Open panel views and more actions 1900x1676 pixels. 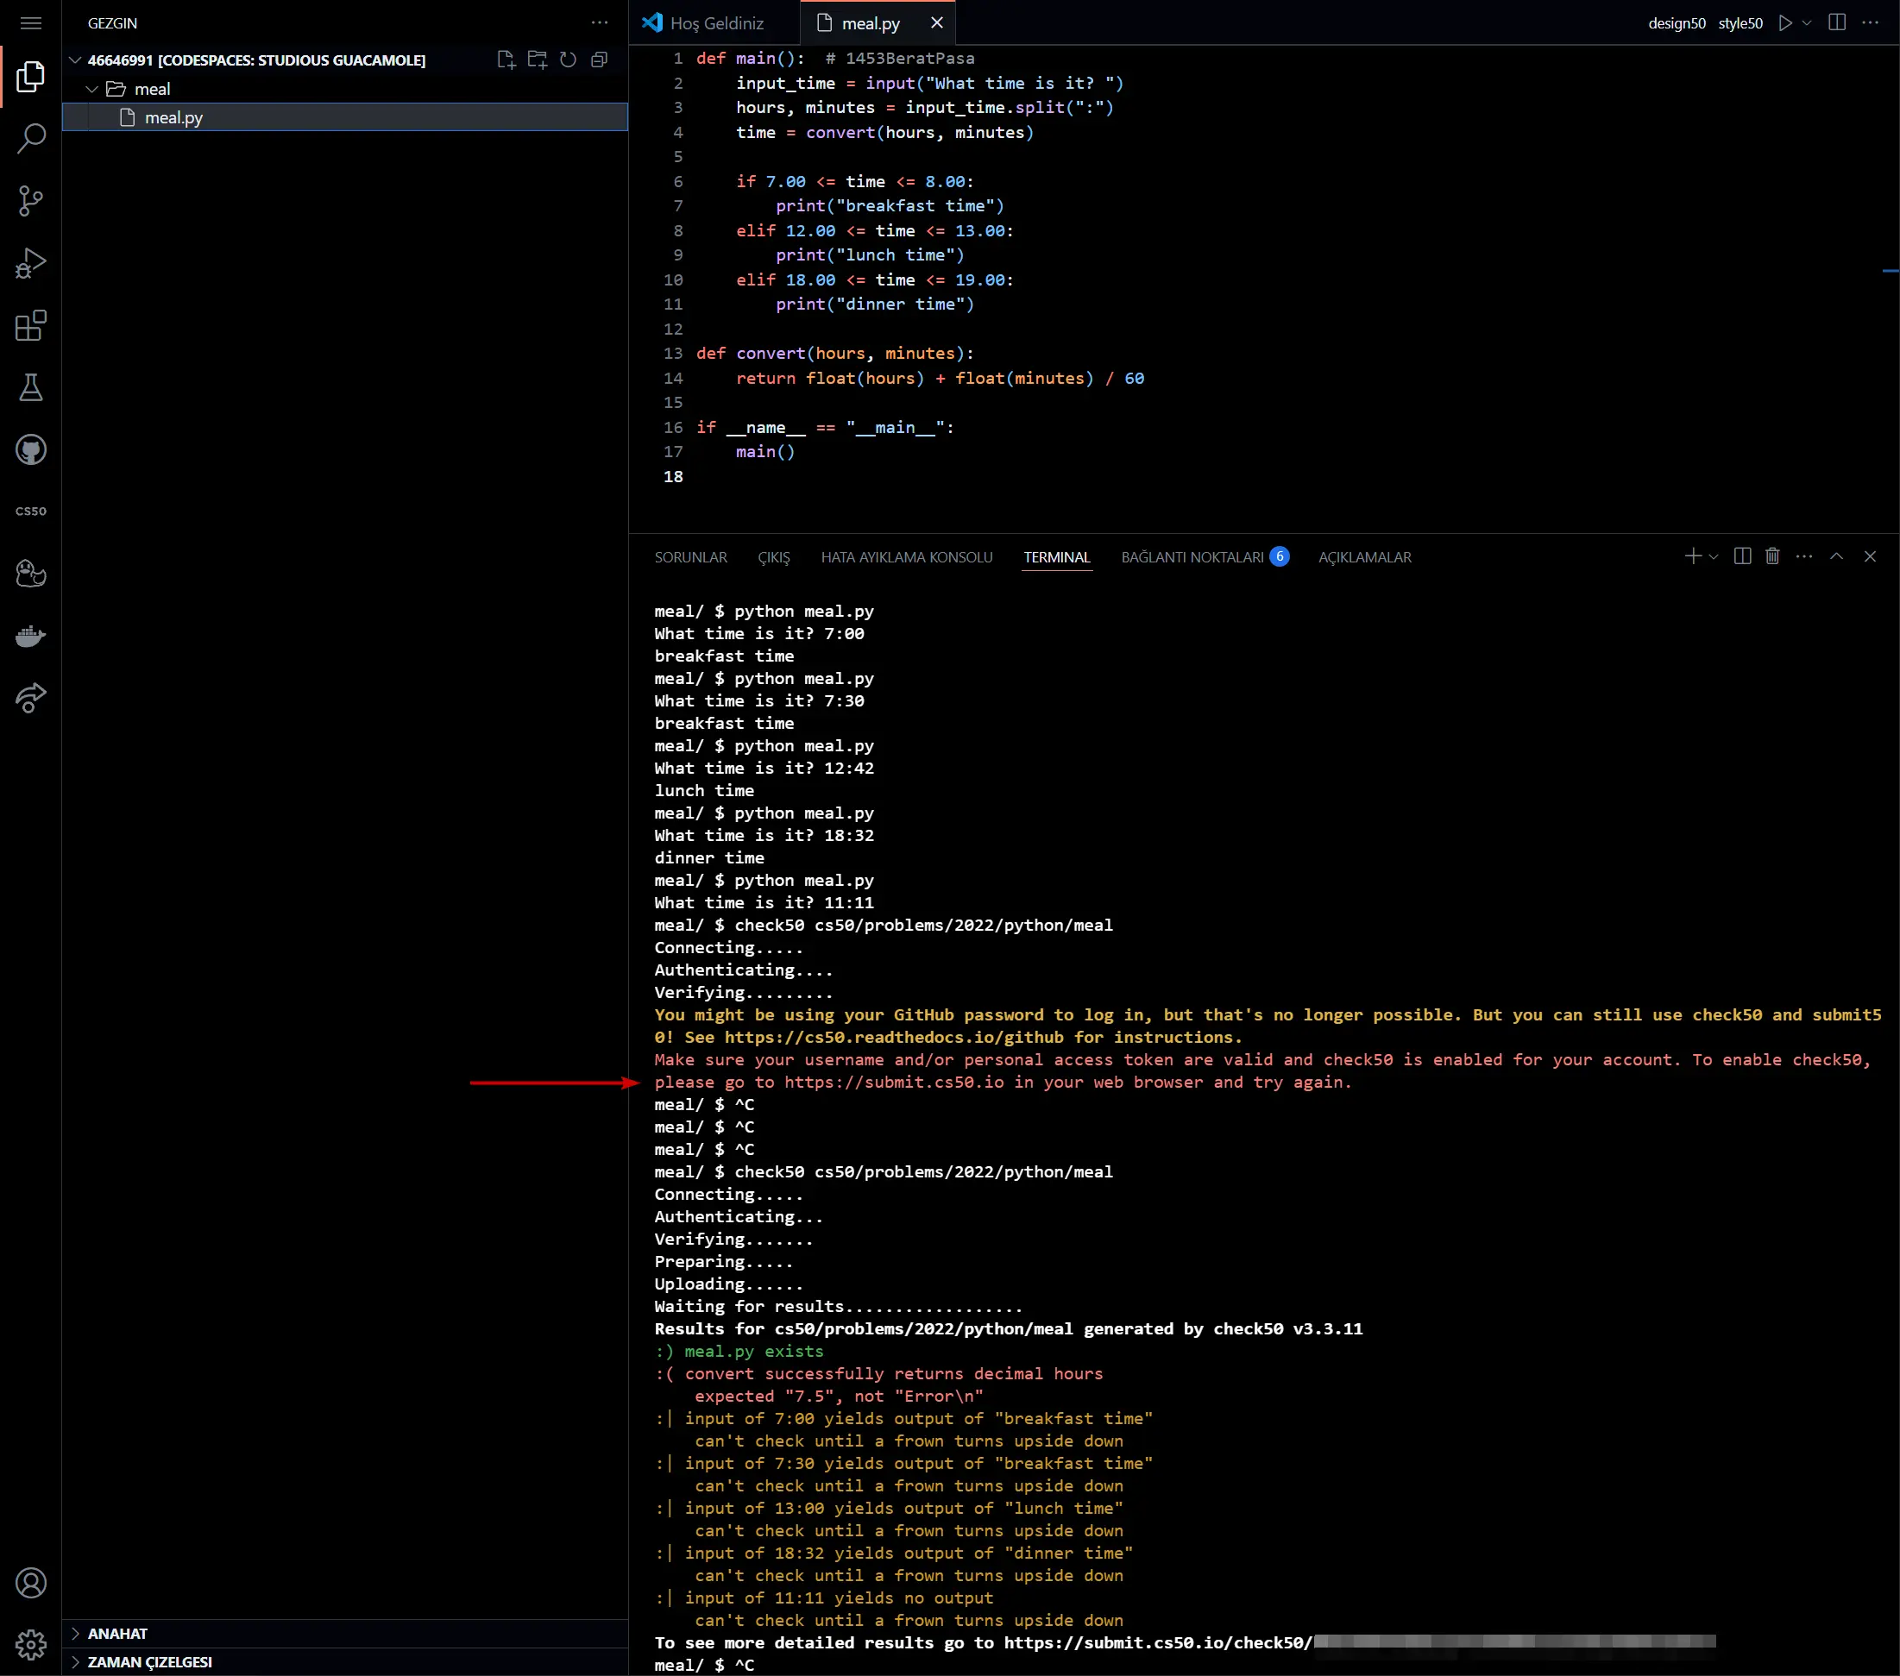point(1804,556)
